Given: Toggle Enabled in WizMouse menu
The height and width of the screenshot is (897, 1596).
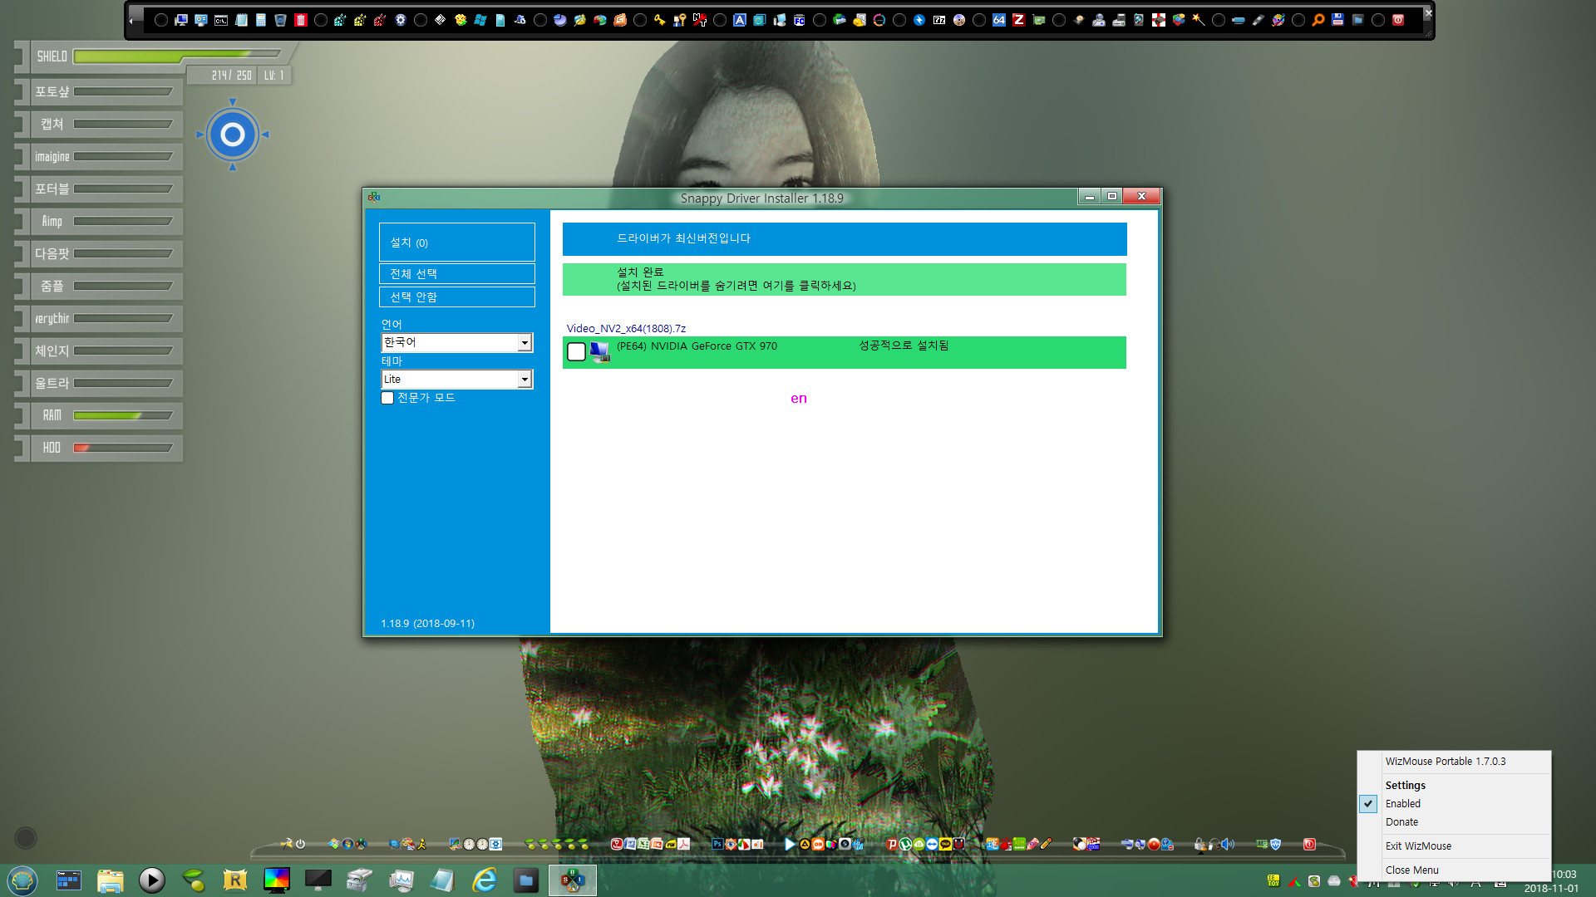Looking at the screenshot, I should click(x=1403, y=803).
